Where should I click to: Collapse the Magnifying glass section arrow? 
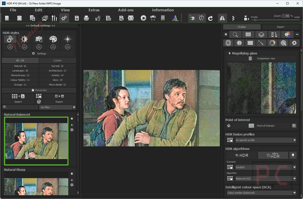point(230,53)
